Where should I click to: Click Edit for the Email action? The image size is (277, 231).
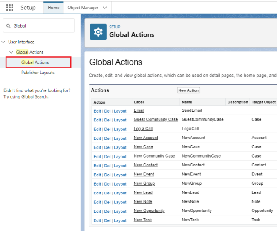click(x=97, y=111)
